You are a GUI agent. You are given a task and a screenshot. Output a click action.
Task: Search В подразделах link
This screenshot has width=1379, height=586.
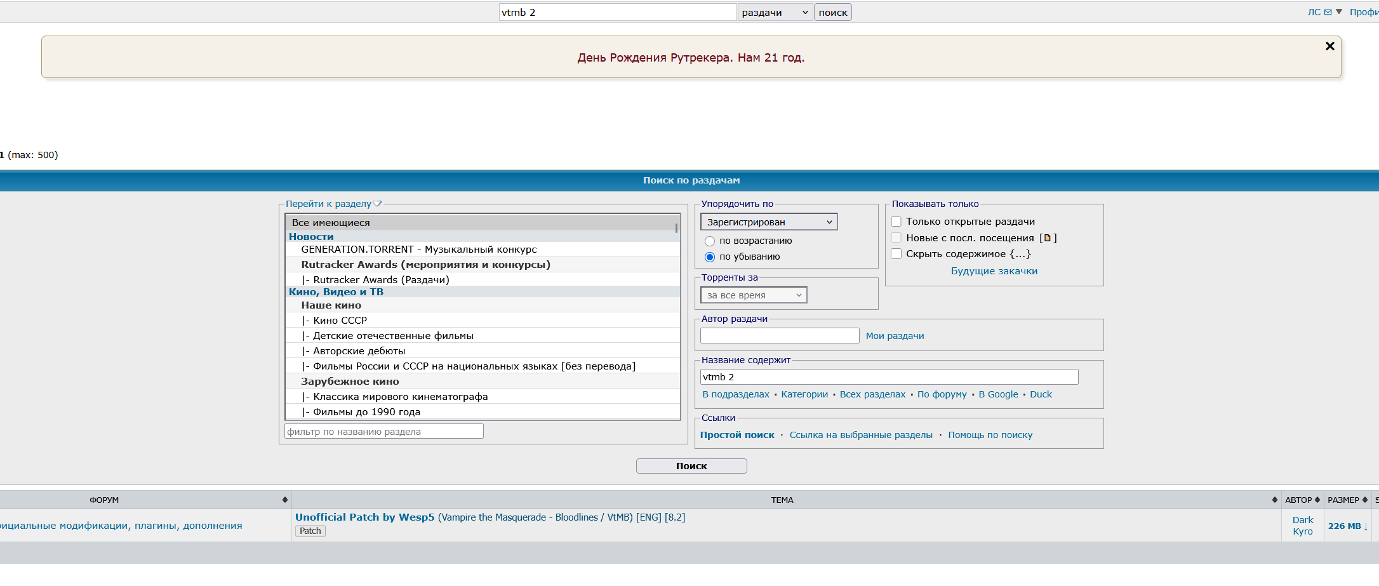point(736,394)
